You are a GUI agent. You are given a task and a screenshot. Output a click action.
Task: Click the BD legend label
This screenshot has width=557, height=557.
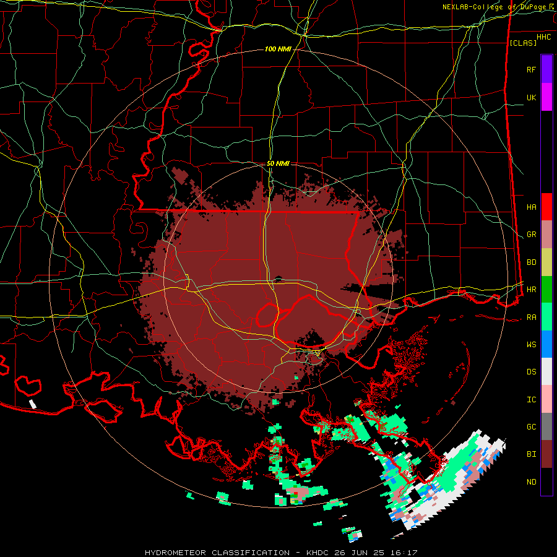click(x=531, y=262)
